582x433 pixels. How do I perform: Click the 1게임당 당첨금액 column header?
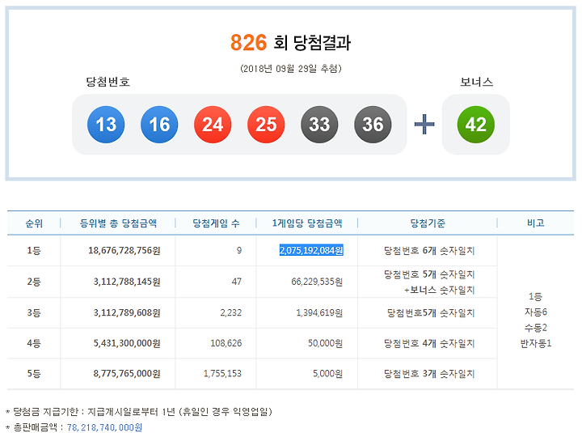[307, 223]
